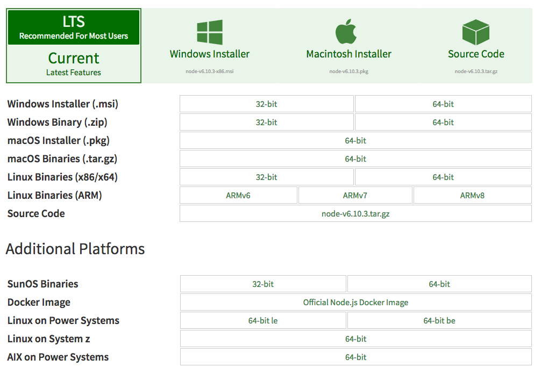Download 64-bit le Linux on Power Systems
541x374 pixels.
coord(263,320)
